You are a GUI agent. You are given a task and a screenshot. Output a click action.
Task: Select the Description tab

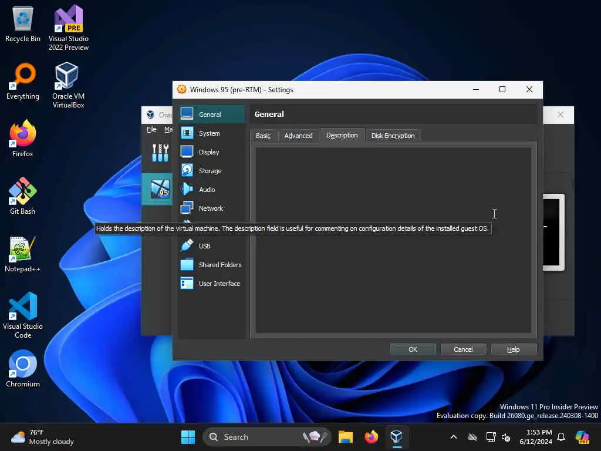pos(342,135)
